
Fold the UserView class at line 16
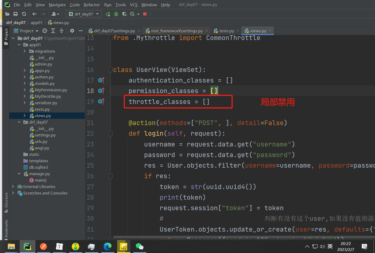(111, 70)
